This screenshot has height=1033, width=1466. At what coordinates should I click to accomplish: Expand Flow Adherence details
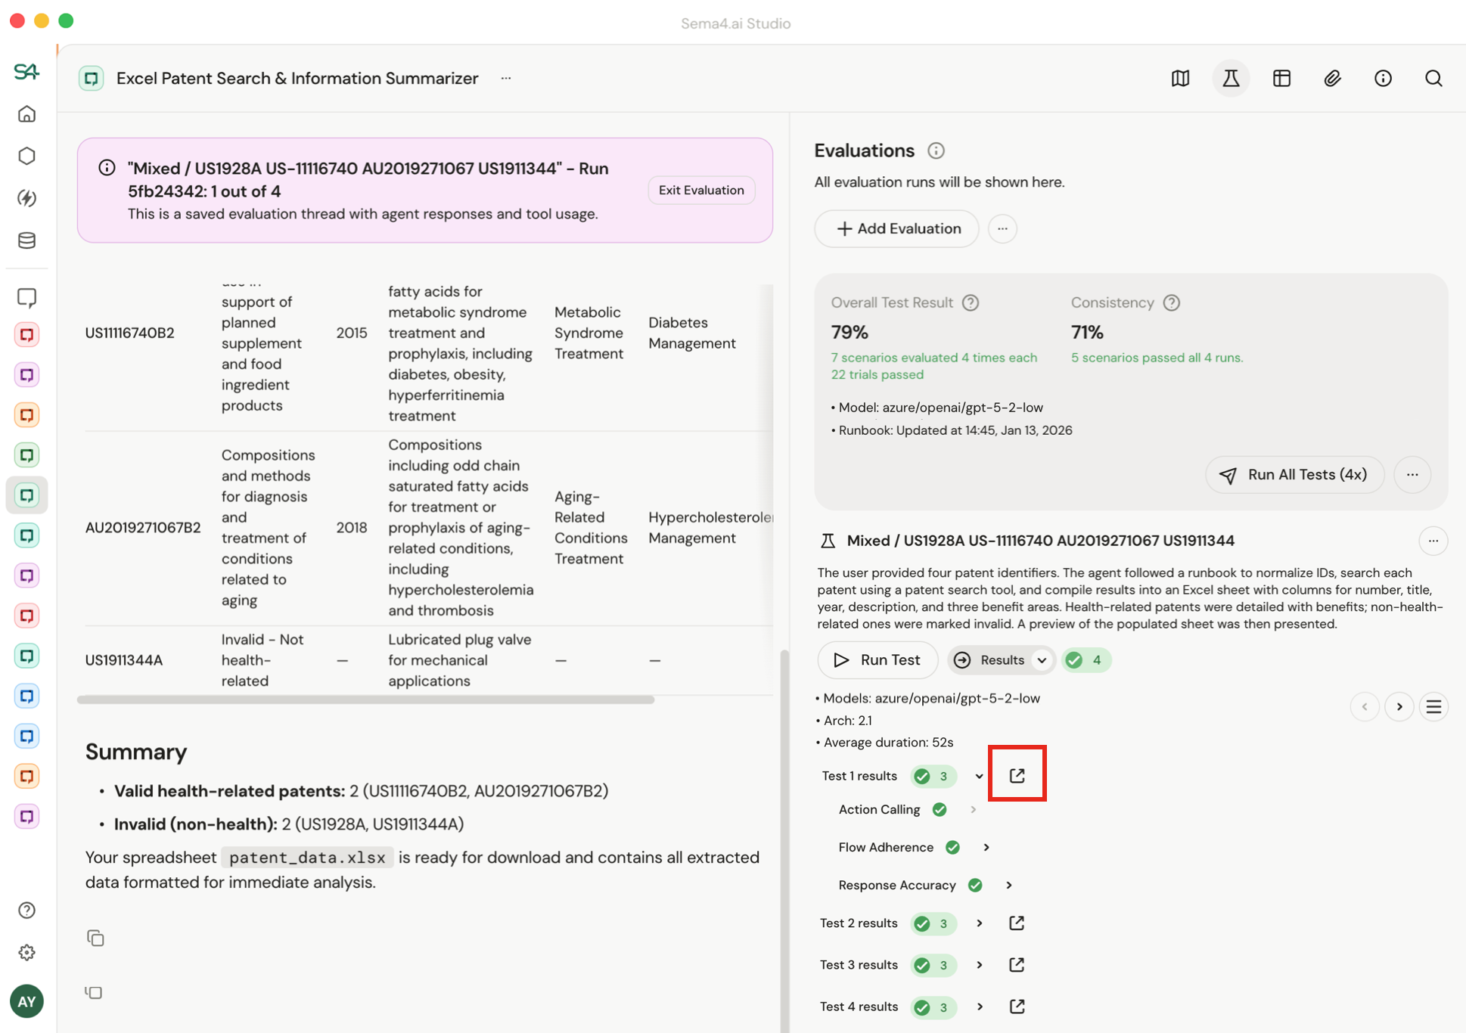[986, 847]
